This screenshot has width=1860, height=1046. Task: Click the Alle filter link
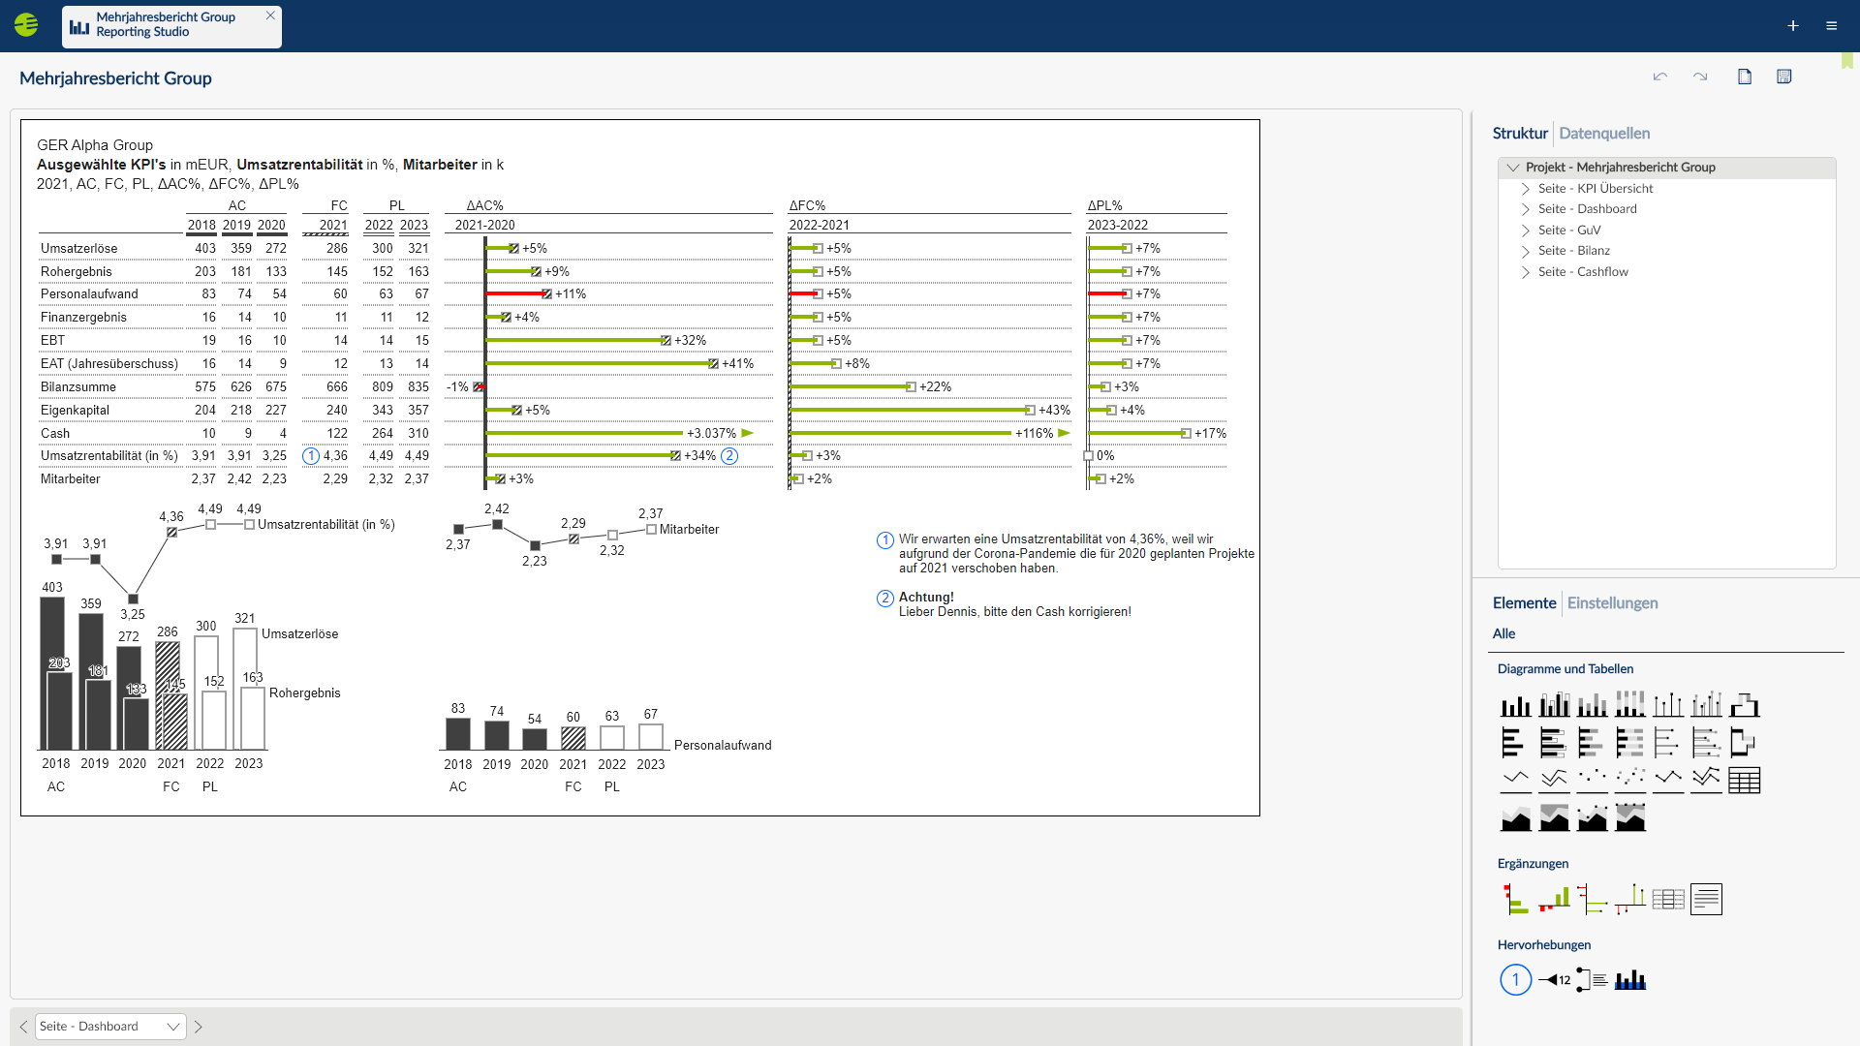(1503, 634)
